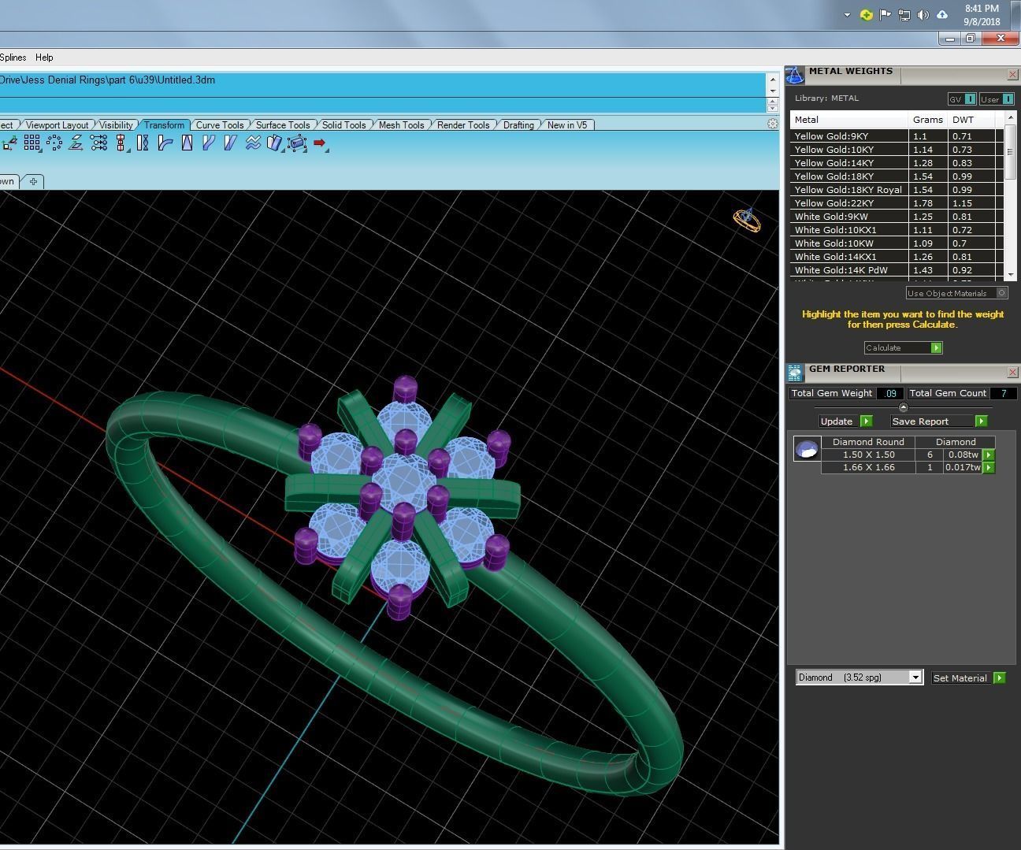Click the Project to CPlane tool
The image size is (1021, 850).
(76, 143)
